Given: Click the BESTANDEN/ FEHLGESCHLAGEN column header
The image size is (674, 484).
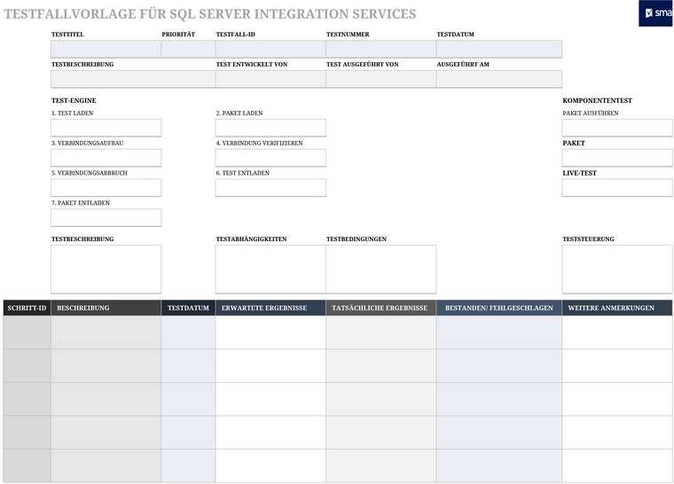Looking at the screenshot, I should click(499, 308).
